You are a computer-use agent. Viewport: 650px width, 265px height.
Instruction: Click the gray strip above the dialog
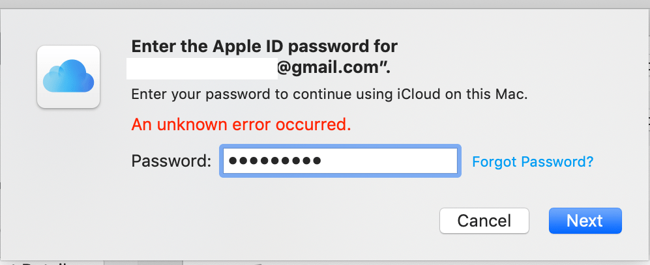tap(326, 4)
